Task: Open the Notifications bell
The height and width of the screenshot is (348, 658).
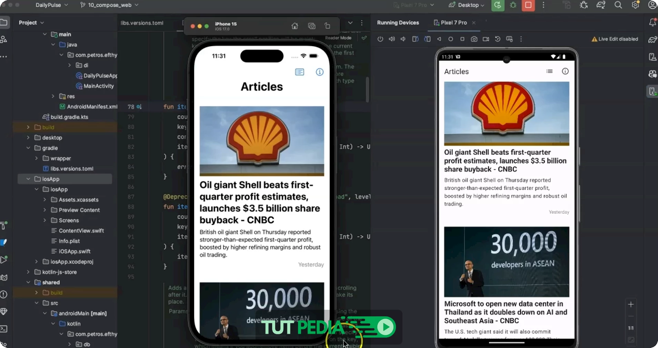Action: 652,23
